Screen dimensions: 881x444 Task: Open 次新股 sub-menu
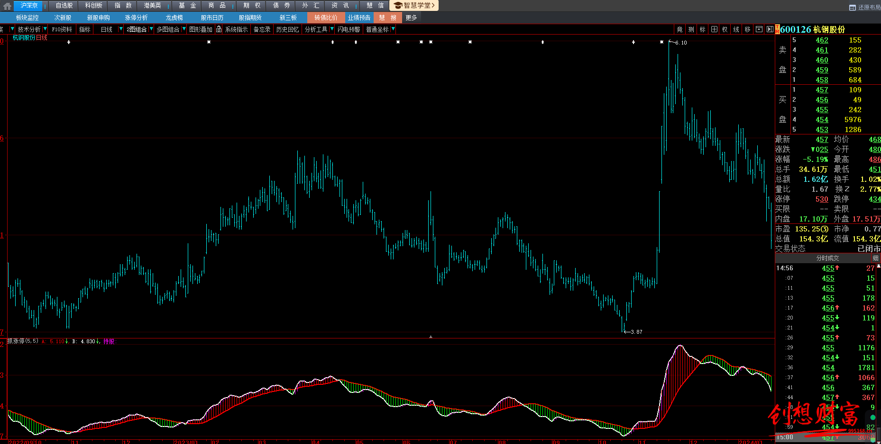[x=63, y=18]
